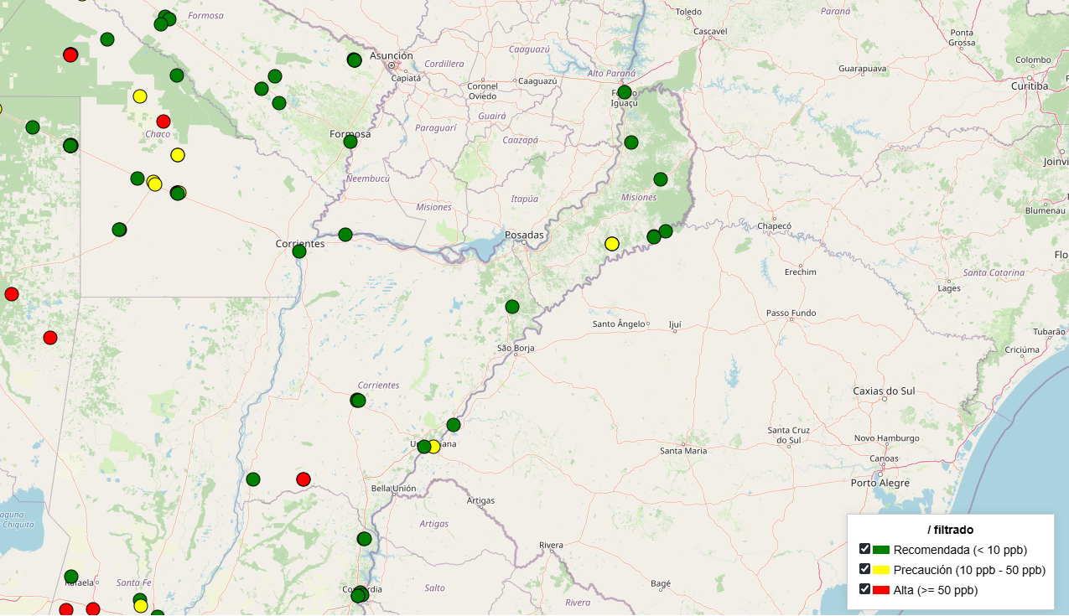Image resolution: width=1069 pixels, height=616 pixels.
Task: Open the green marker west of Asunción
Action: coord(355,60)
